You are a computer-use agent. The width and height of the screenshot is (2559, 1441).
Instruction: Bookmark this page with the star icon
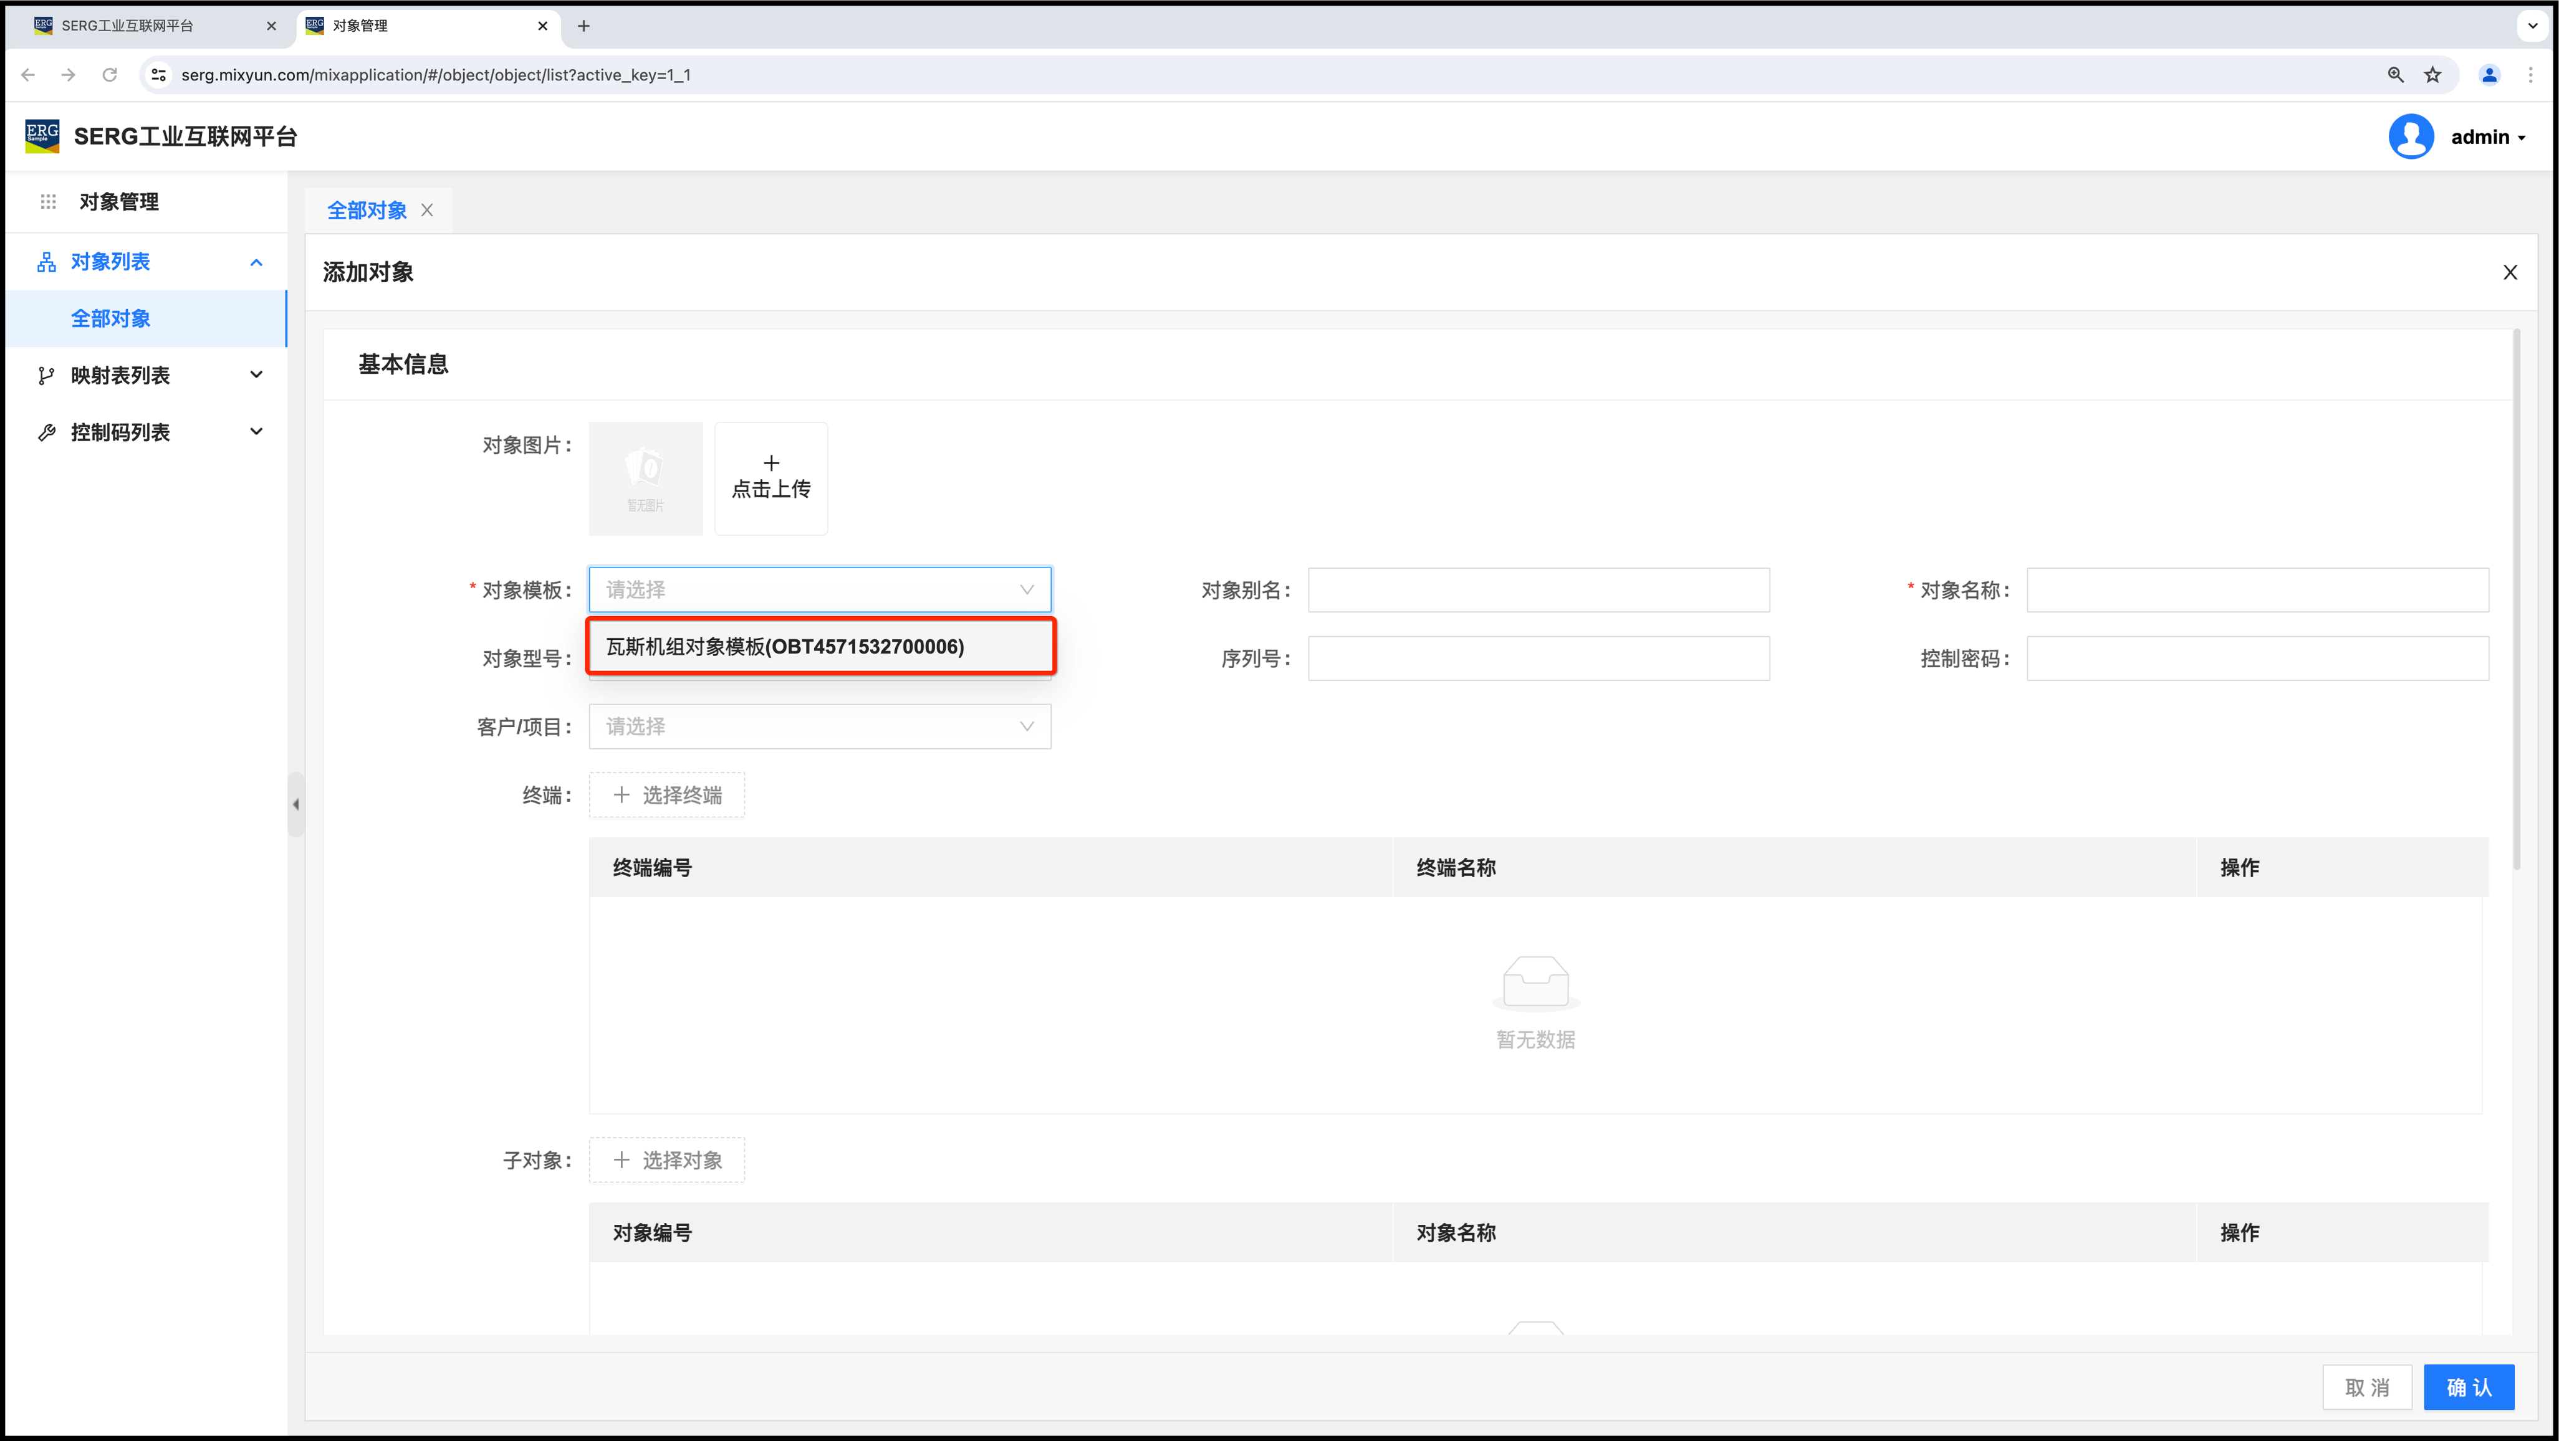[2432, 75]
